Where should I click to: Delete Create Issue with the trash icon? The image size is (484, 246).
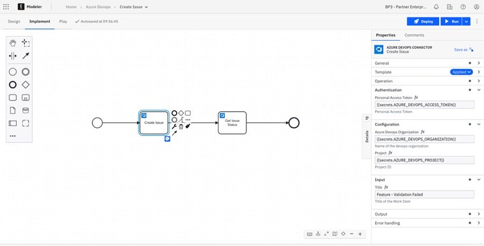(x=181, y=126)
